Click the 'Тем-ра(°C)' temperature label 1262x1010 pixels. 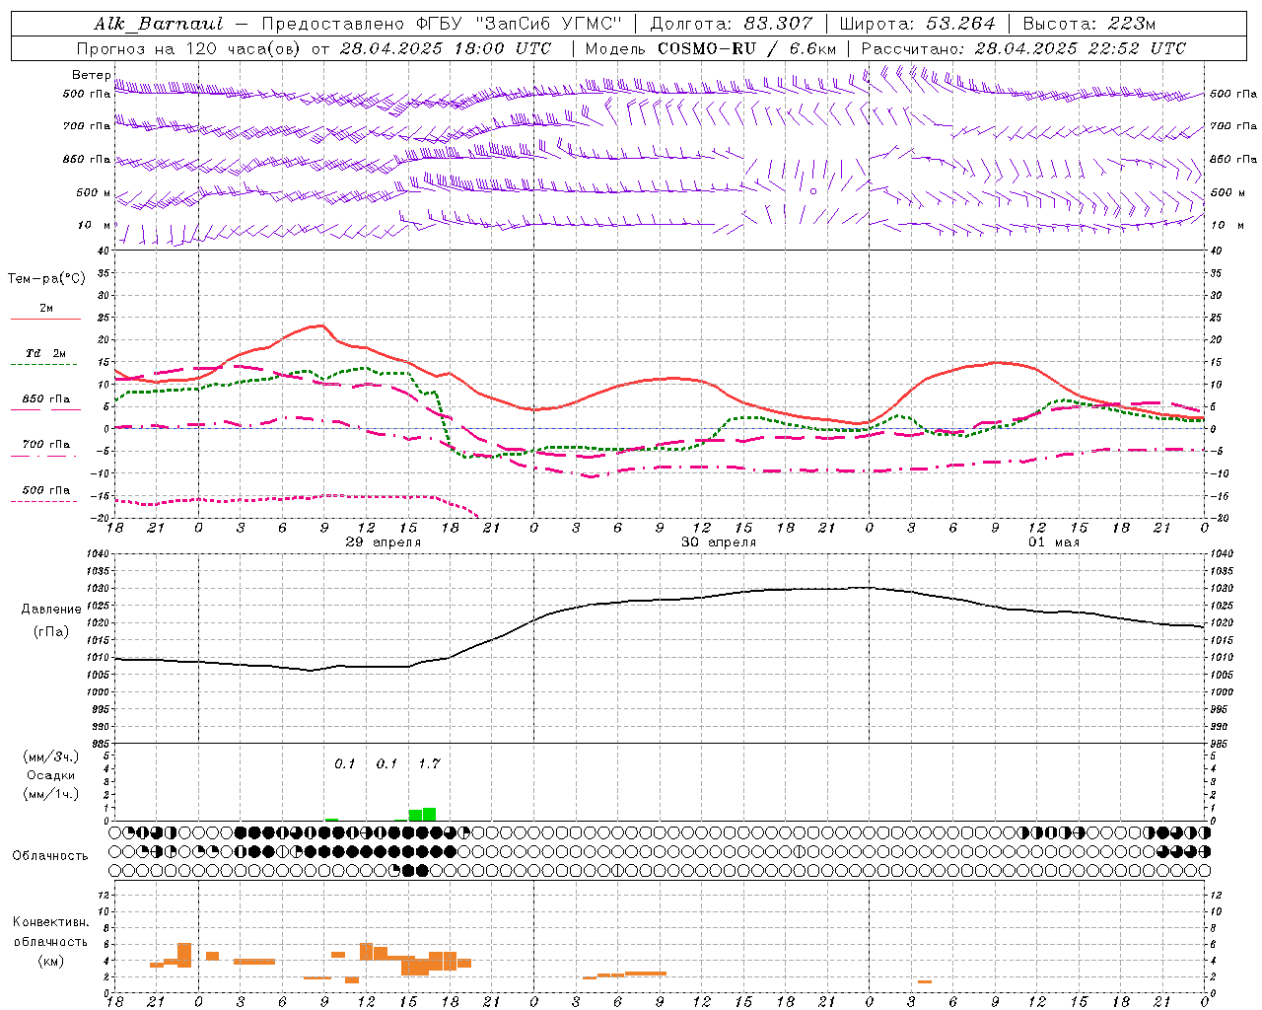tap(46, 279)
